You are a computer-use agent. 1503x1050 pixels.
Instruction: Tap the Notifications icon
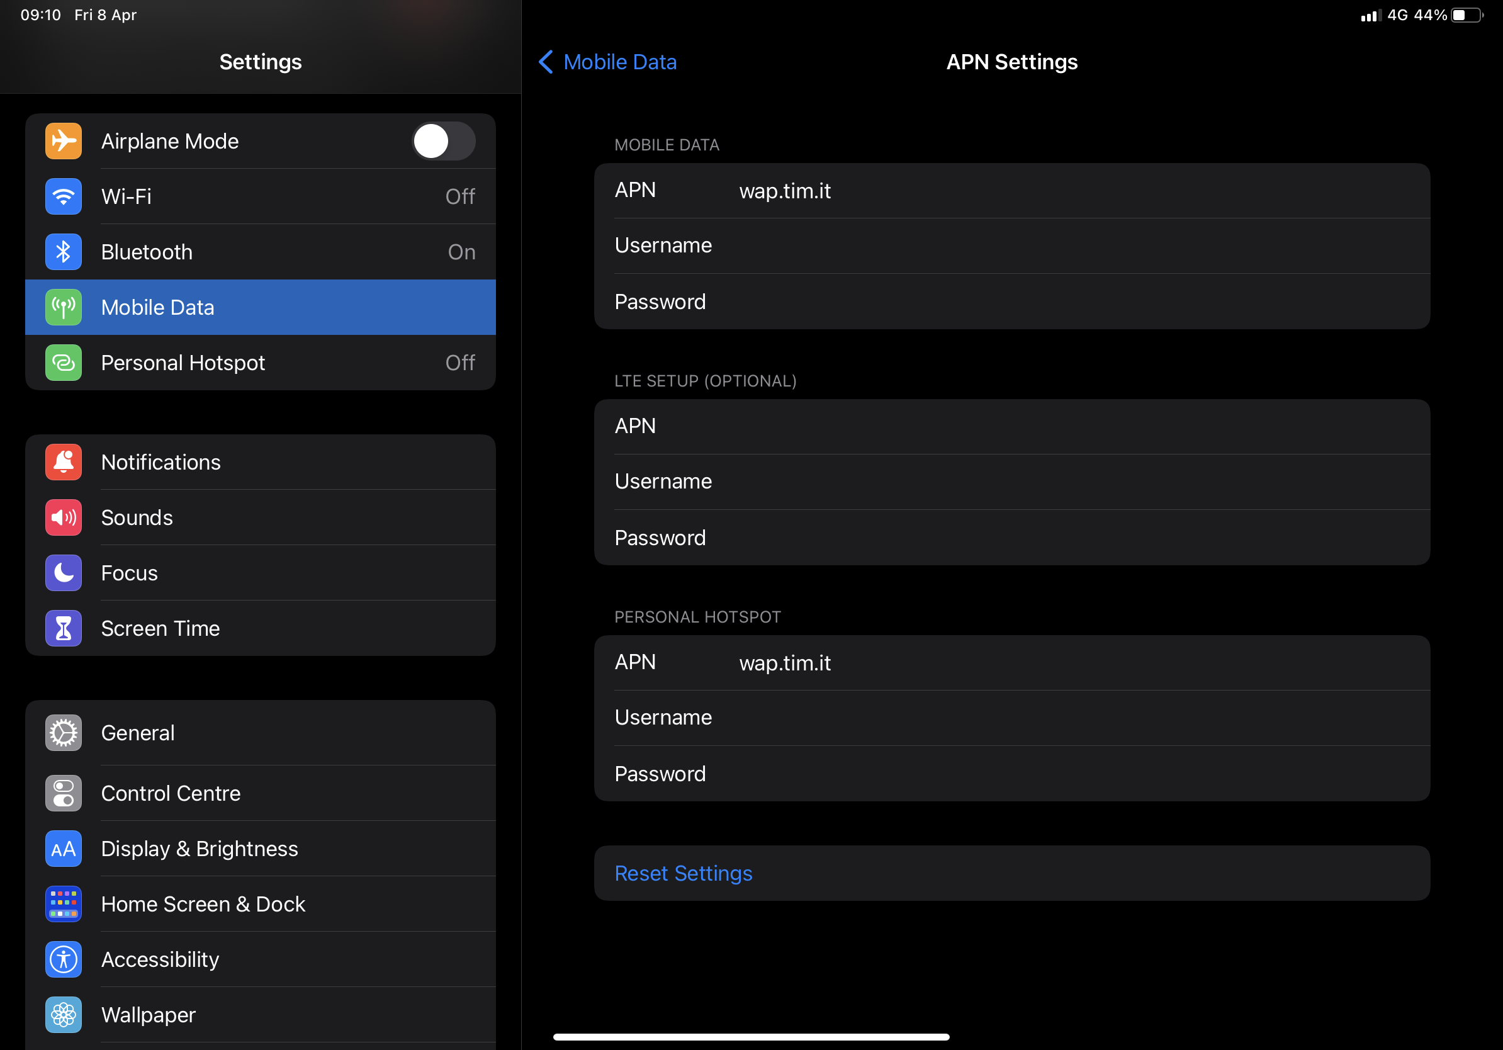tap(62, 461)
